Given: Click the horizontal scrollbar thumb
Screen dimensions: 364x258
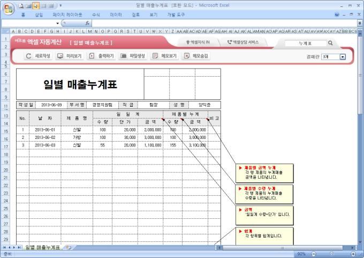Looking at the screenshot, I should 283,248.
